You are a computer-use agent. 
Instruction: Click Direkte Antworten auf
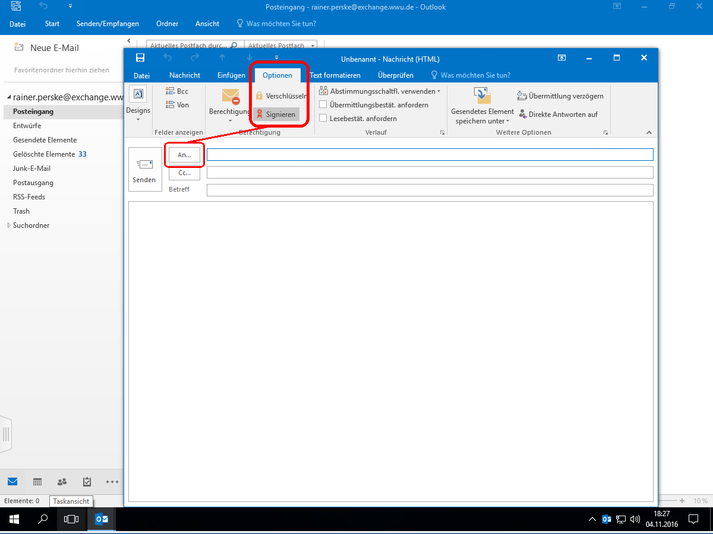click(x=558, y=114)
